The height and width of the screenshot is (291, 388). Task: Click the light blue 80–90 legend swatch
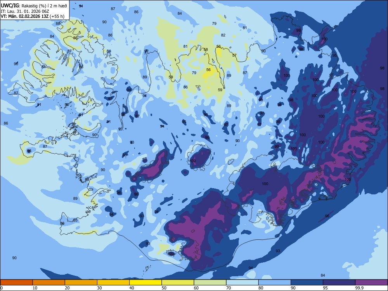pyautogui.click(x=275, y=282)
